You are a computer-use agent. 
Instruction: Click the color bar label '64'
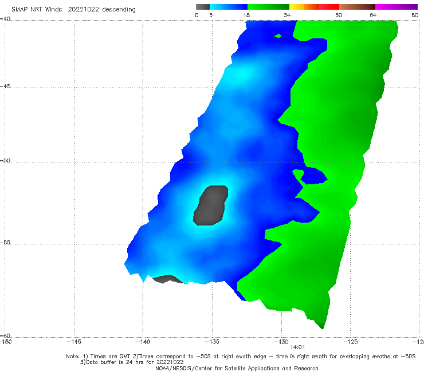pyautogui.click(x=373, y=15)
